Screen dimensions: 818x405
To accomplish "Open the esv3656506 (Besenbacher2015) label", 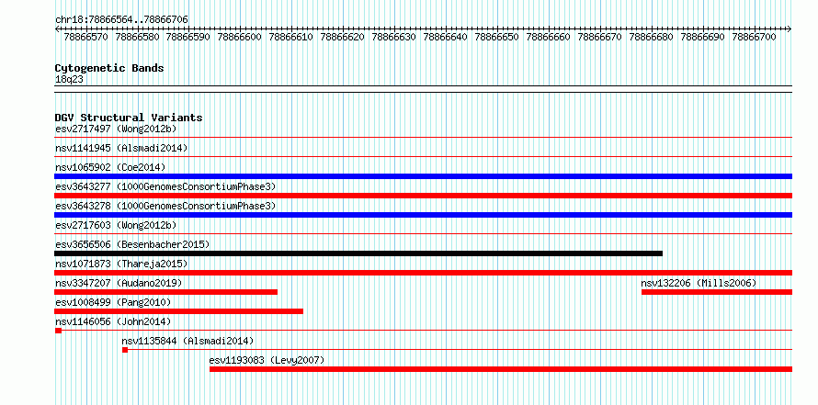I will 132,244.
